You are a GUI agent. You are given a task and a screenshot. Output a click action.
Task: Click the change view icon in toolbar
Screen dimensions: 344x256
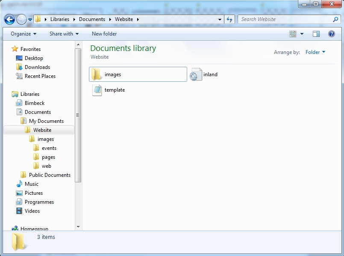(293, 34)
